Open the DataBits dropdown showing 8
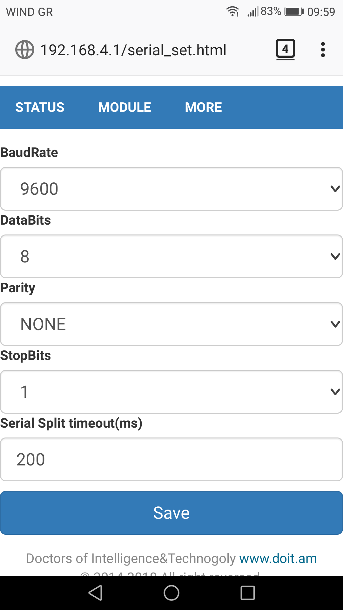The image size is (343, 610). (x=171, y=256)
